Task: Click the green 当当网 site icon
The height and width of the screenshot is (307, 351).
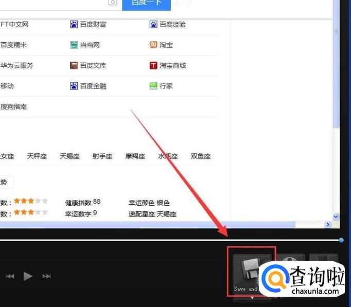Action: pyautogui.click(x=74, y=45)
